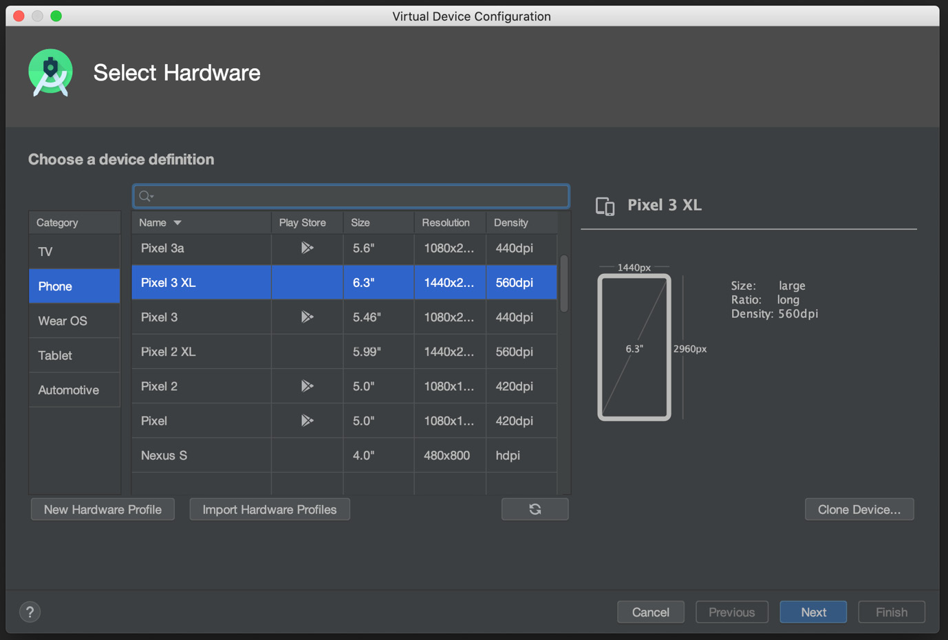Screen dimensions: 948x640
Task: Click resolution cell in Pixel 3 XL row
Action: coord(450,282)
